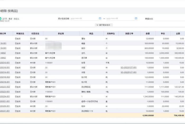Select the 显示屏 product cell
Screen dimensions: 185x124
[84, 58]
